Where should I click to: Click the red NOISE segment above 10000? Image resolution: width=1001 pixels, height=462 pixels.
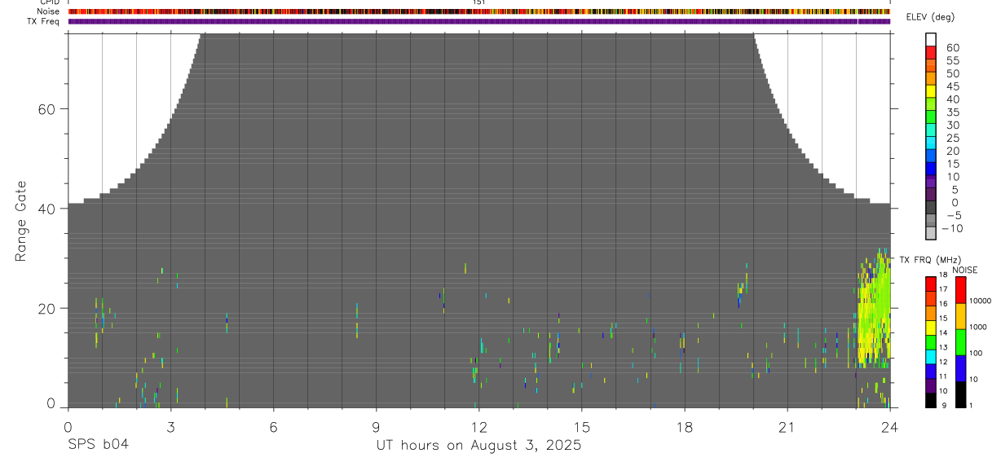pyautogui.click(x=960, y=289)
